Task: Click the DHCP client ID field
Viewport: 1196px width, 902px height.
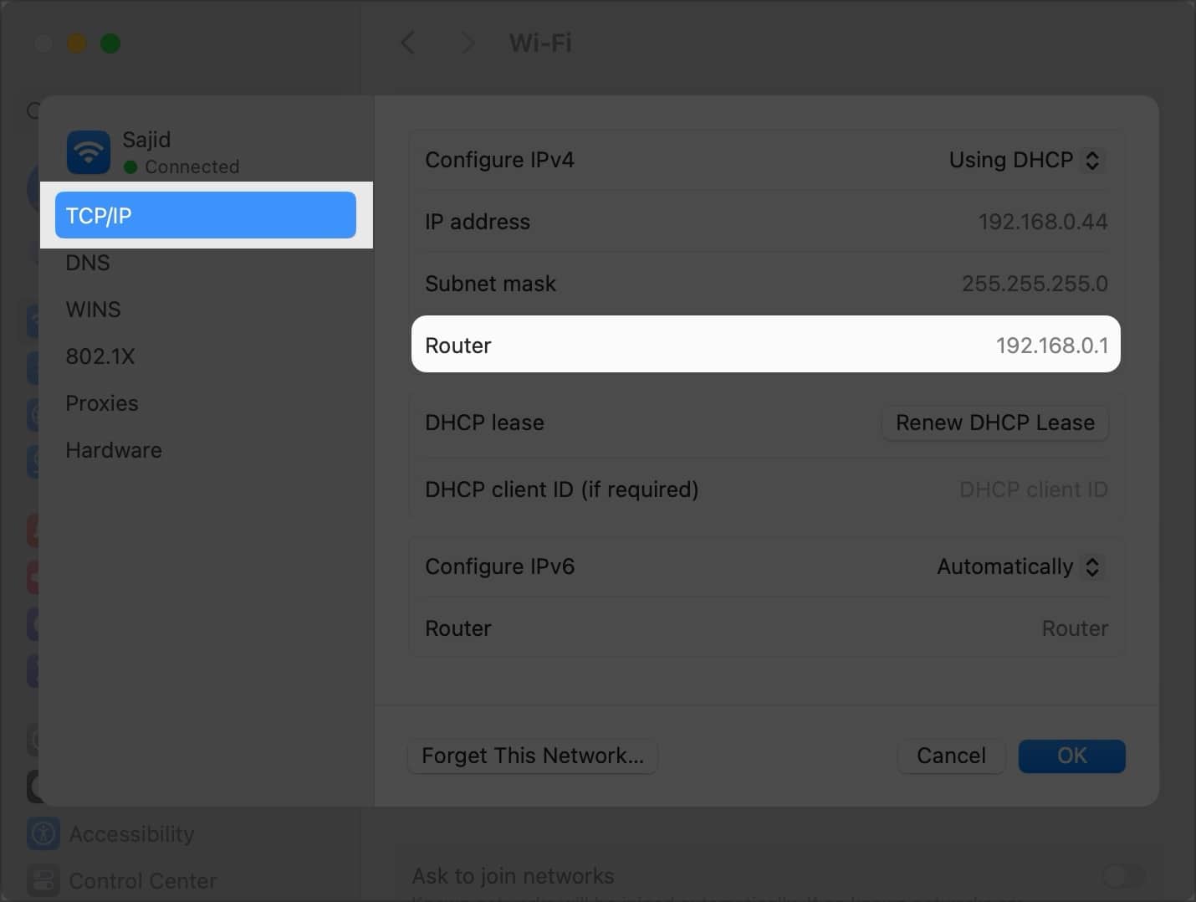Action: coord(1033,489)
